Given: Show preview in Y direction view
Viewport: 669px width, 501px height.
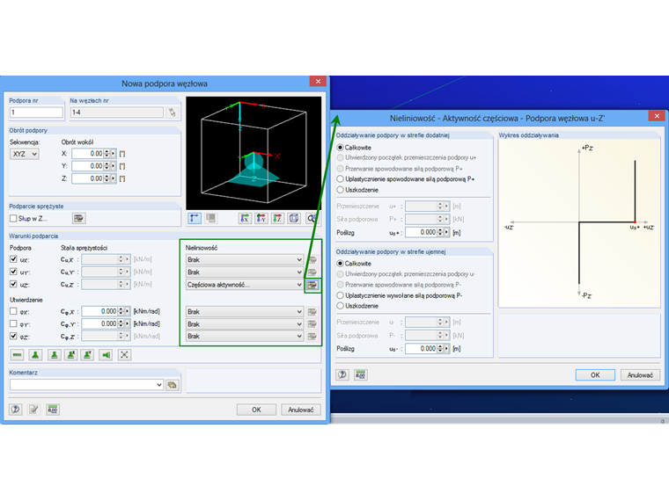Looking at the screenshot, I should (261, 219).
